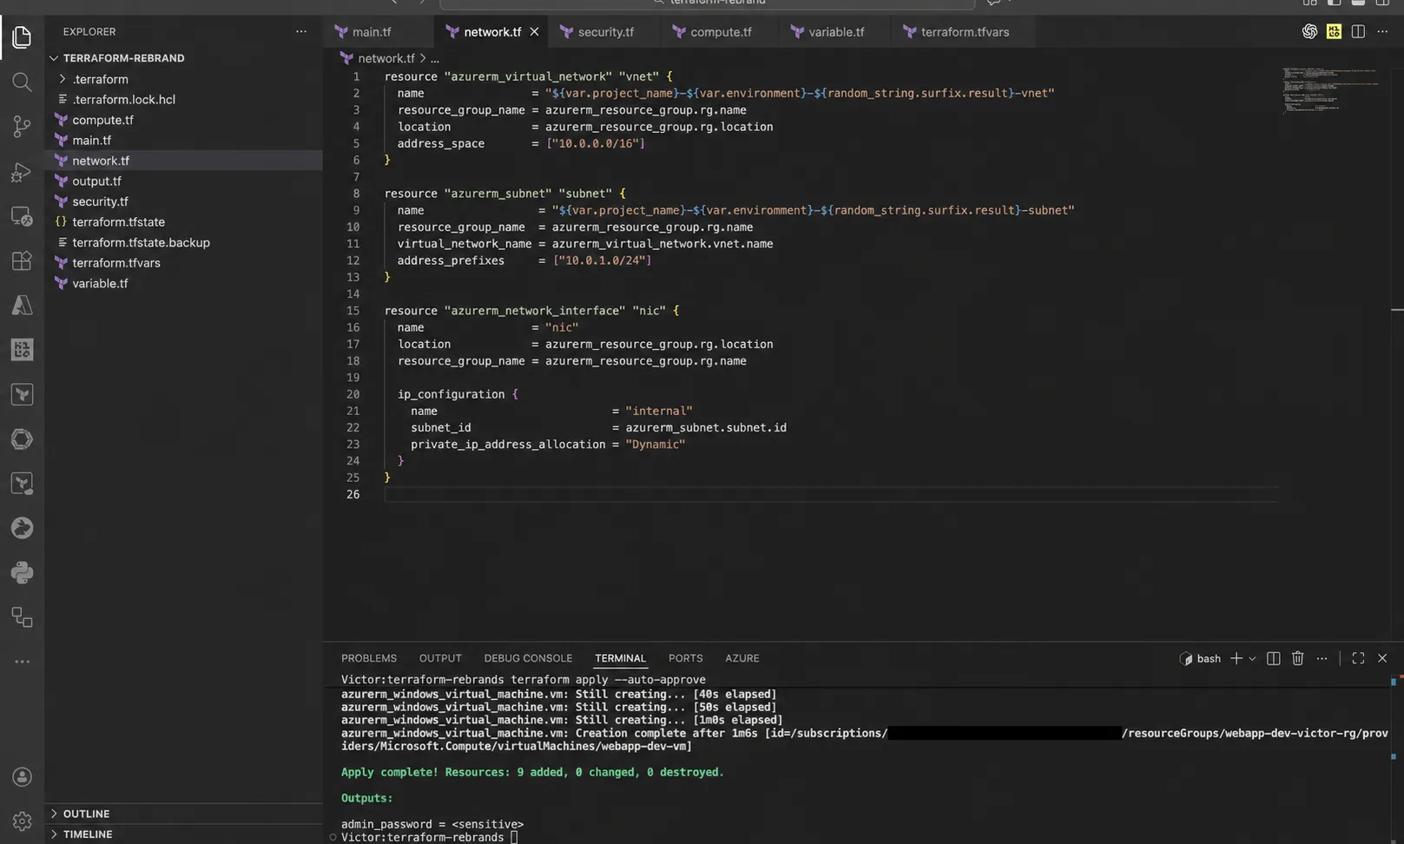
Task: Open the Remote Explorer icon
Action: pyautogui.click(x=22, y=216)
